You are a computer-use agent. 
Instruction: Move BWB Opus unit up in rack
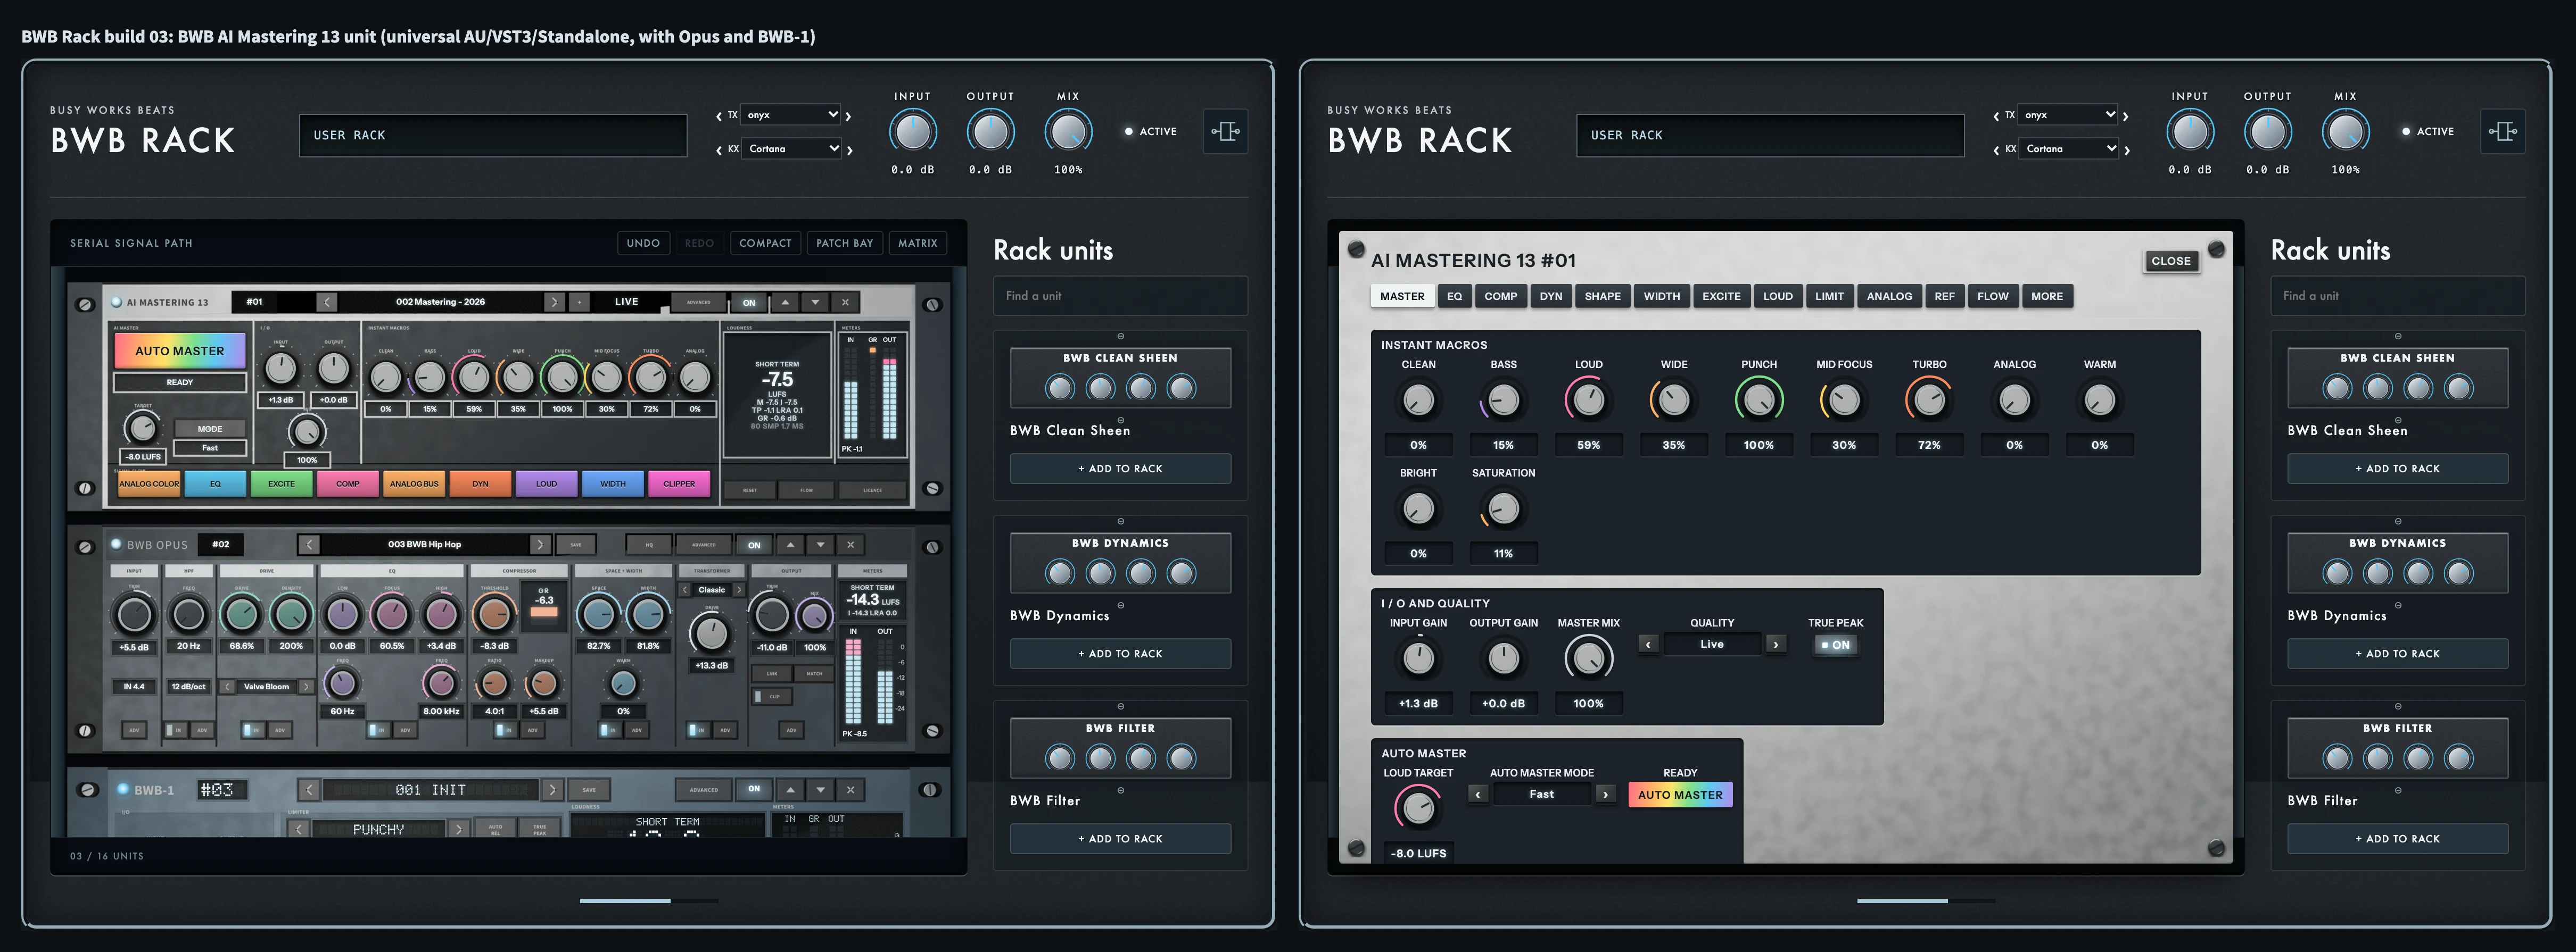click(790, 545)
